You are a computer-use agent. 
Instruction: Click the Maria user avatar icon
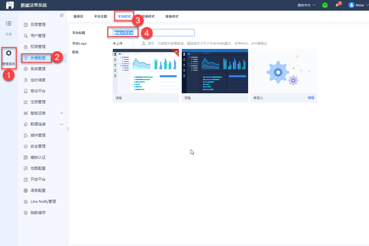coord(351,5)
